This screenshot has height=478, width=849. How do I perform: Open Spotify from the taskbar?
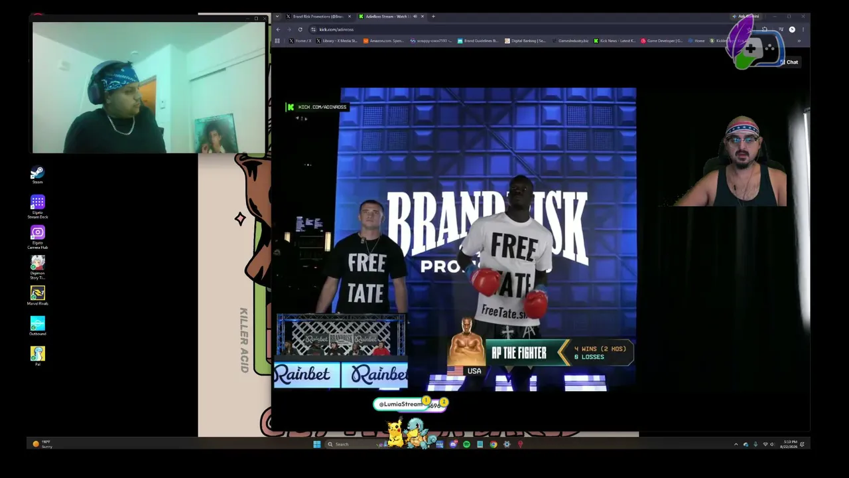(x=466, y=444)
